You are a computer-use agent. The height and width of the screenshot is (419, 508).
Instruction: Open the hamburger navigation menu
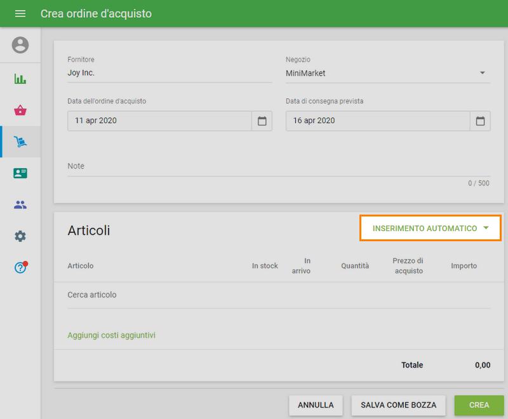pyautogui.click(x=20, y=13)
